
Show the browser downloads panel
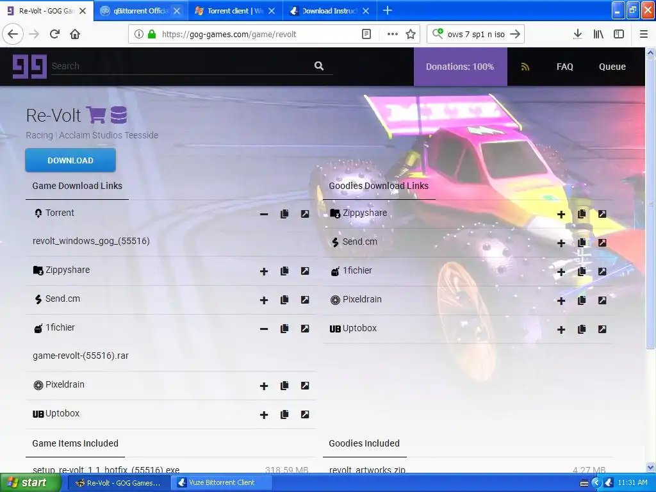coord(578,35)
